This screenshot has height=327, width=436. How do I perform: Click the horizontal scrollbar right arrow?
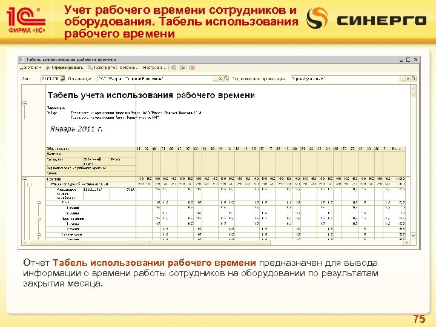407,242
